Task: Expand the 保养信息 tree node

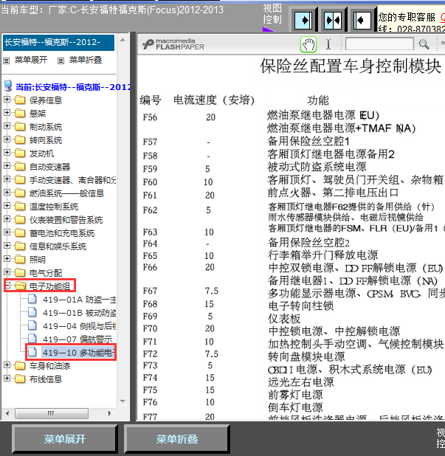Action: [x=7, y=100]
